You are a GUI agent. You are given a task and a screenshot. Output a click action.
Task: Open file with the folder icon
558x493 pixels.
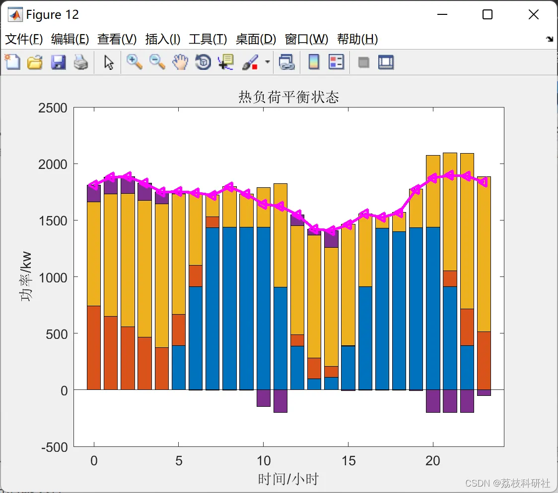35,62
